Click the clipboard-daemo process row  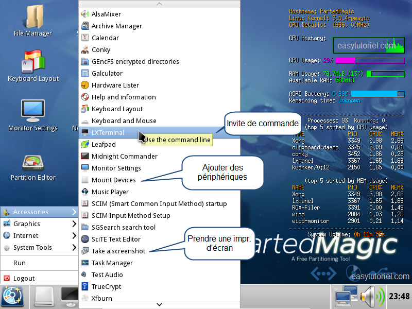point(348,147)
